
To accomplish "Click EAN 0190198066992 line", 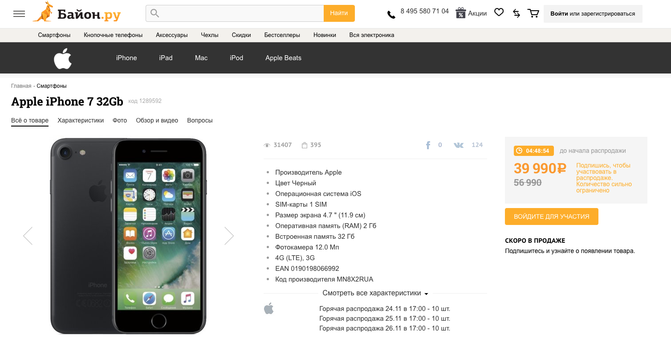I will (307, 269).
